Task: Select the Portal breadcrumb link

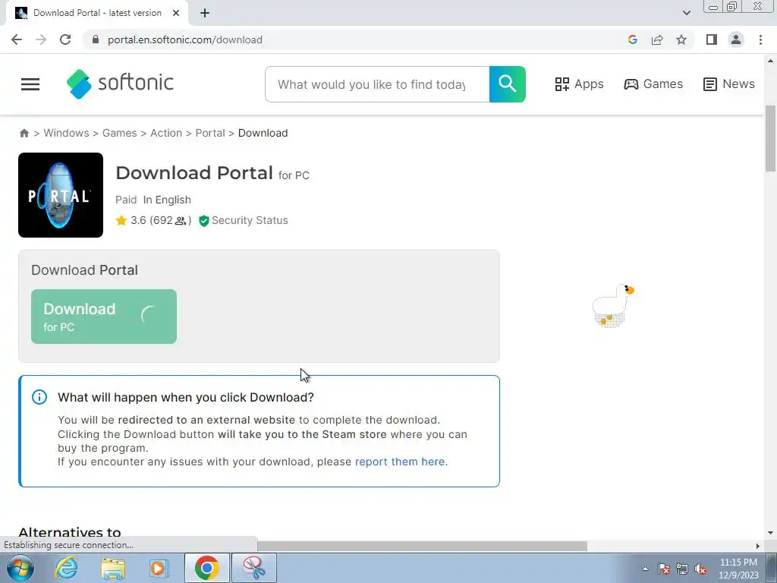Action: (x=210, y=133)
